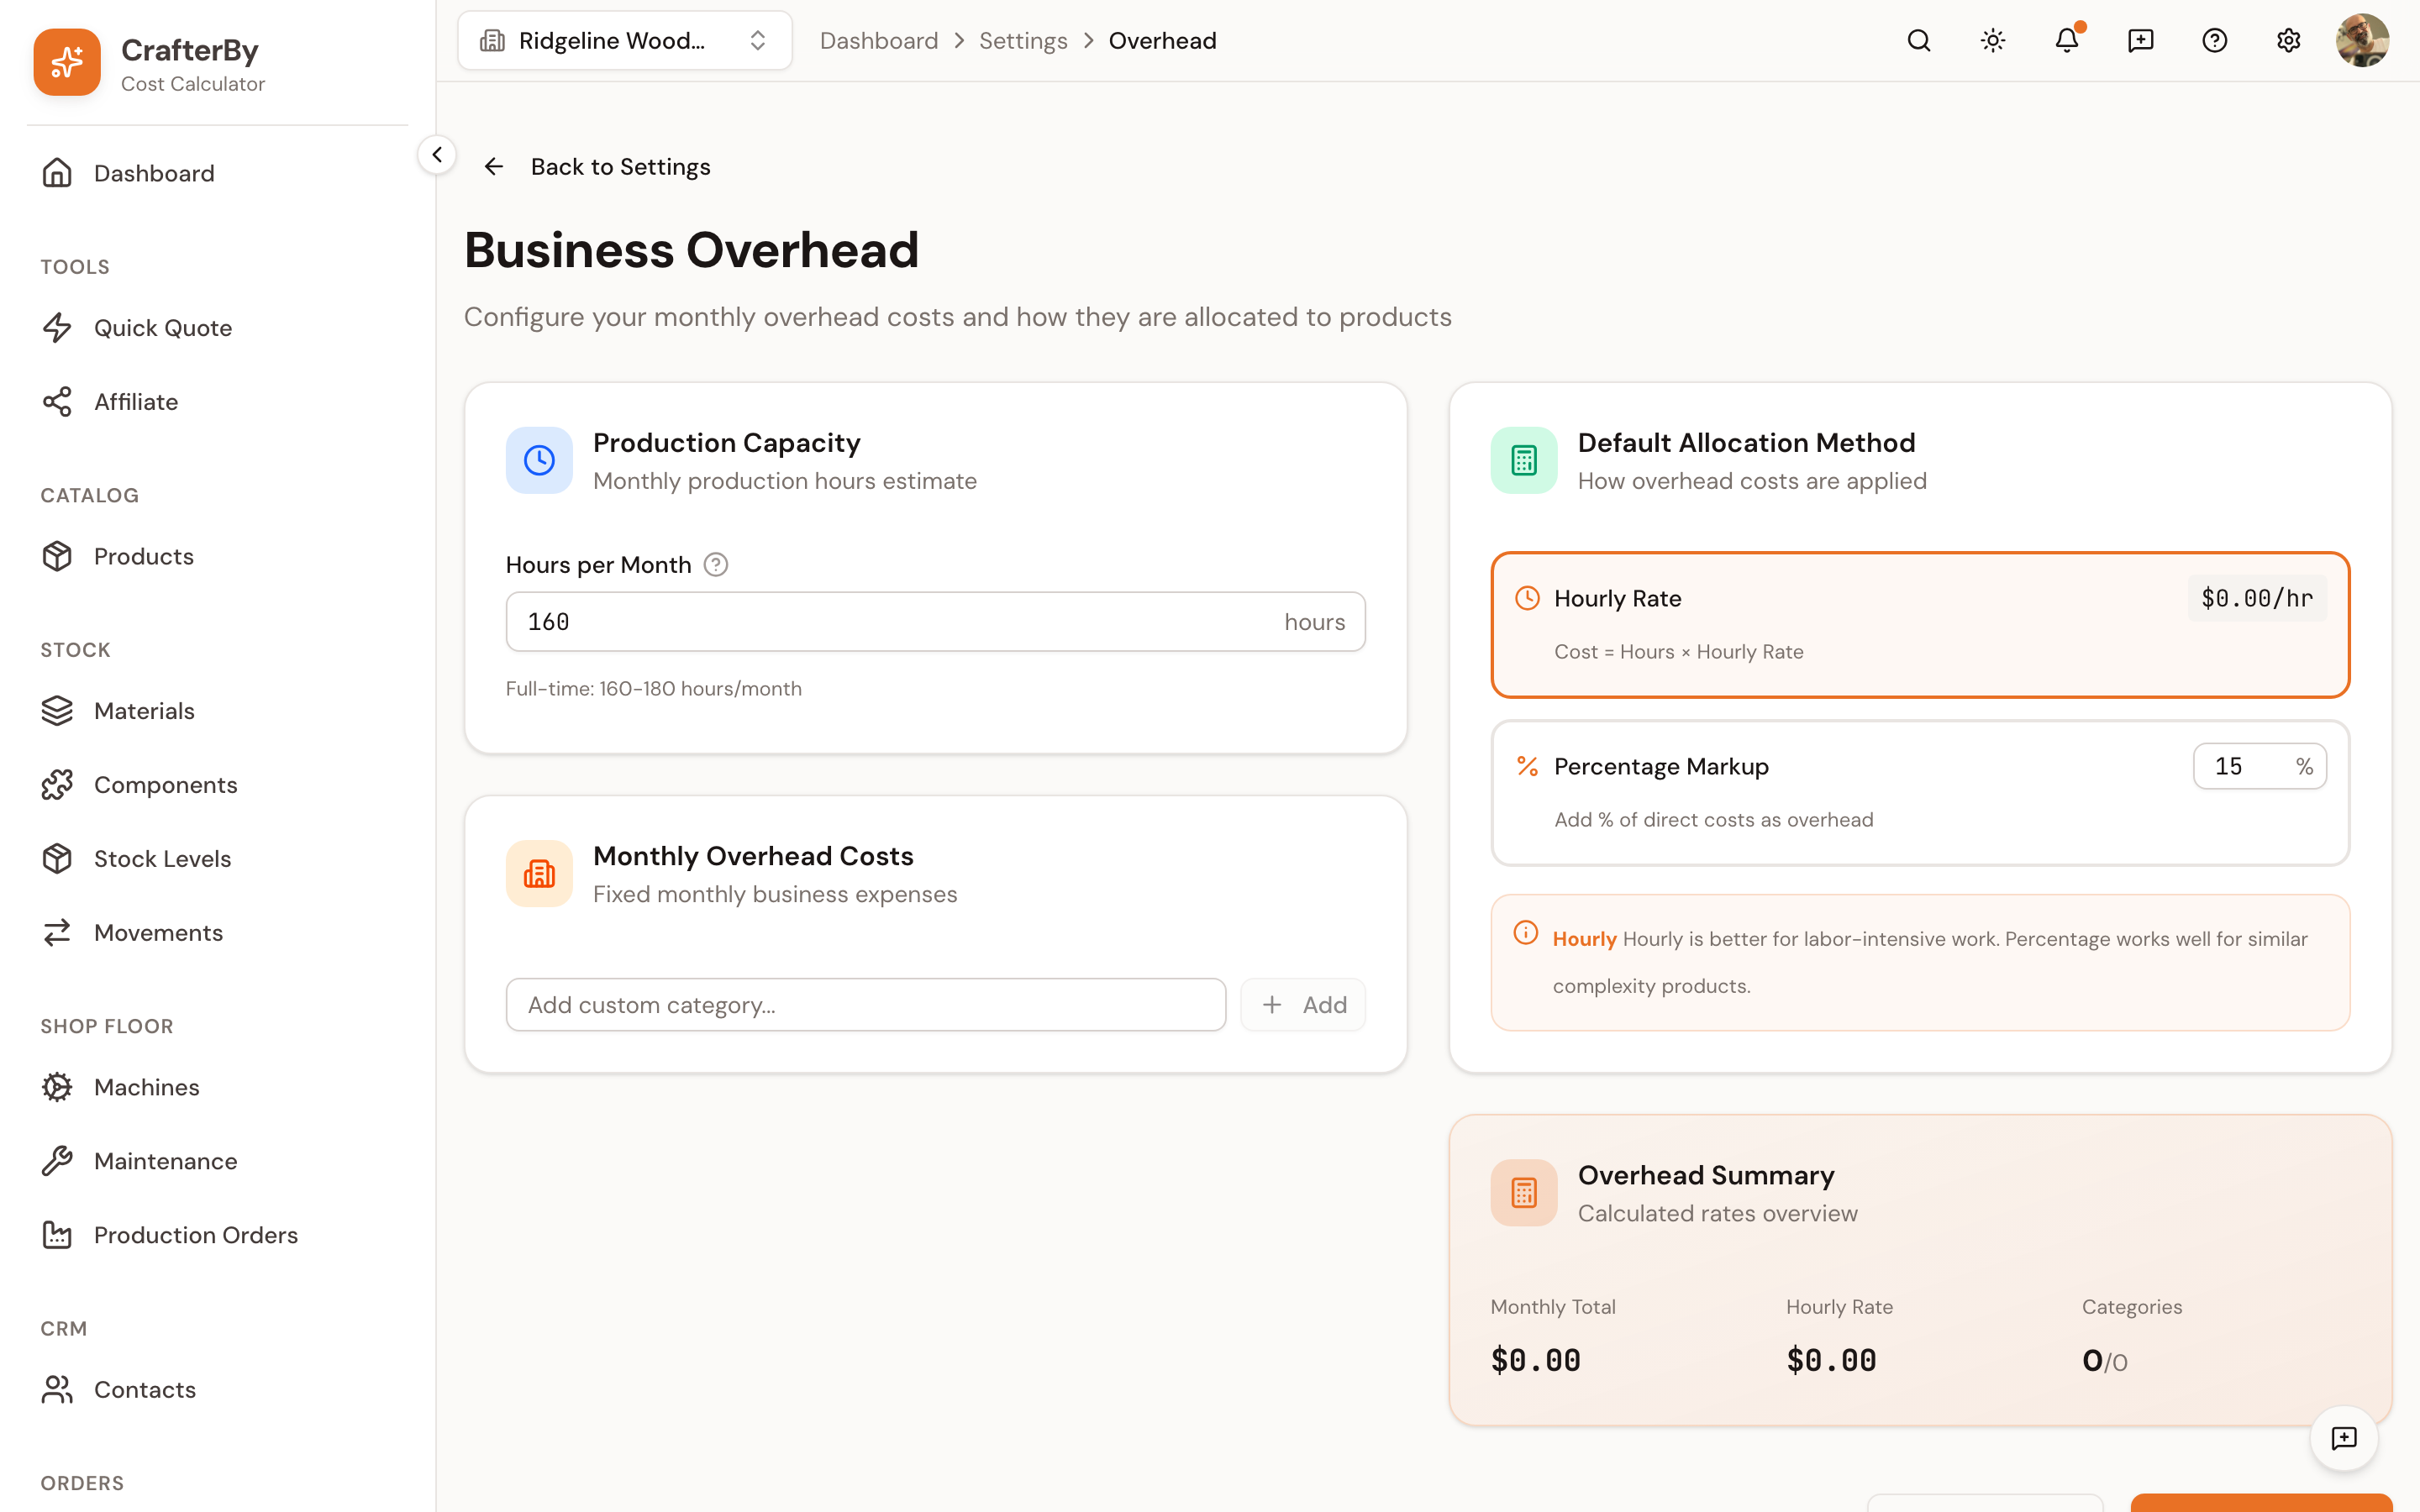This screenshot has height=1512, width=2420.
Task: Toggle the light/dark theme sun icon
Action: 1992,41
